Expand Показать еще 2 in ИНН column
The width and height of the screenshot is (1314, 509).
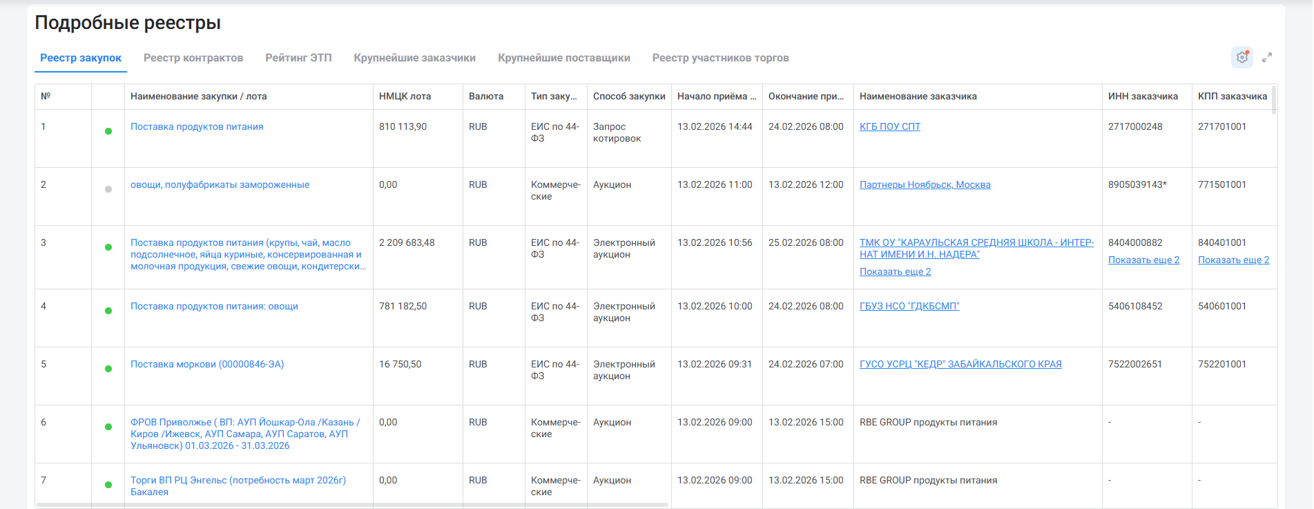tap(1143, 260)
